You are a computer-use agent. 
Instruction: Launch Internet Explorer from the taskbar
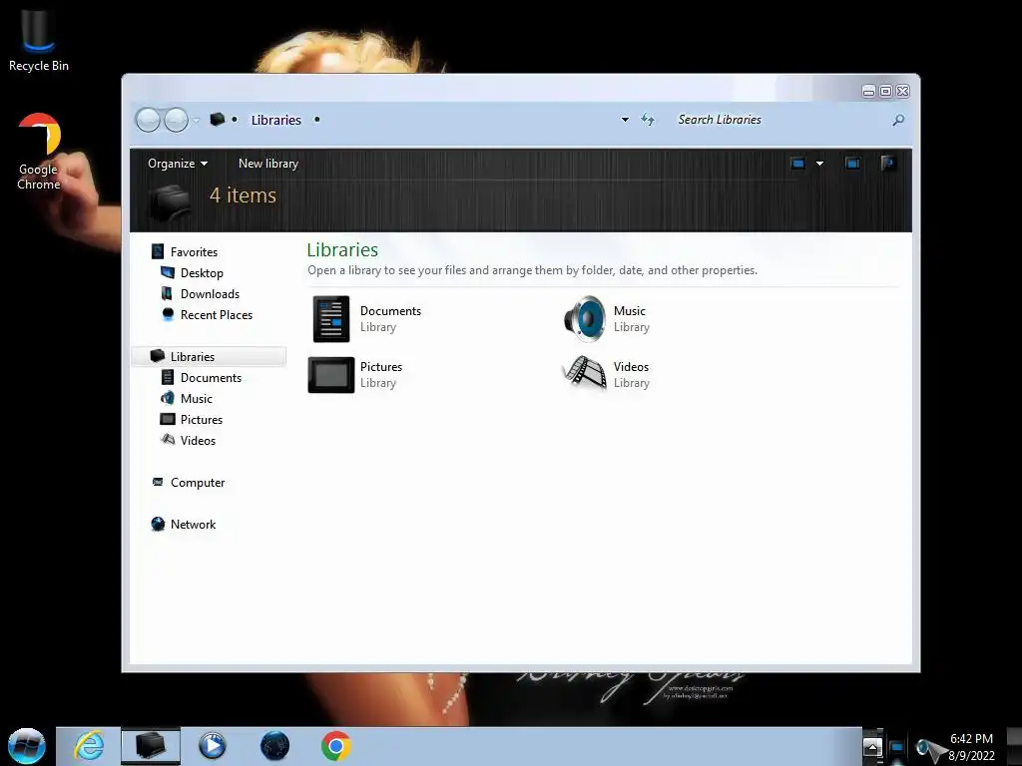pyautogui.click(x=89, y=745)
